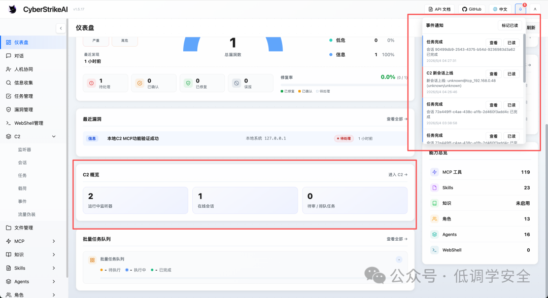Image resolution: width=548 pixels, height=298 pixels.
Task: Open the API 文档 button
Action: pos(439,9)
